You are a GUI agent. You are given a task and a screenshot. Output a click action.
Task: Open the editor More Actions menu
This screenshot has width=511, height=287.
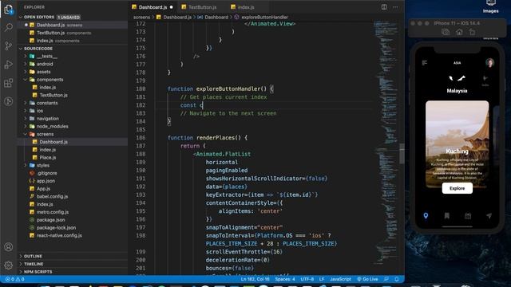point(395,7)
